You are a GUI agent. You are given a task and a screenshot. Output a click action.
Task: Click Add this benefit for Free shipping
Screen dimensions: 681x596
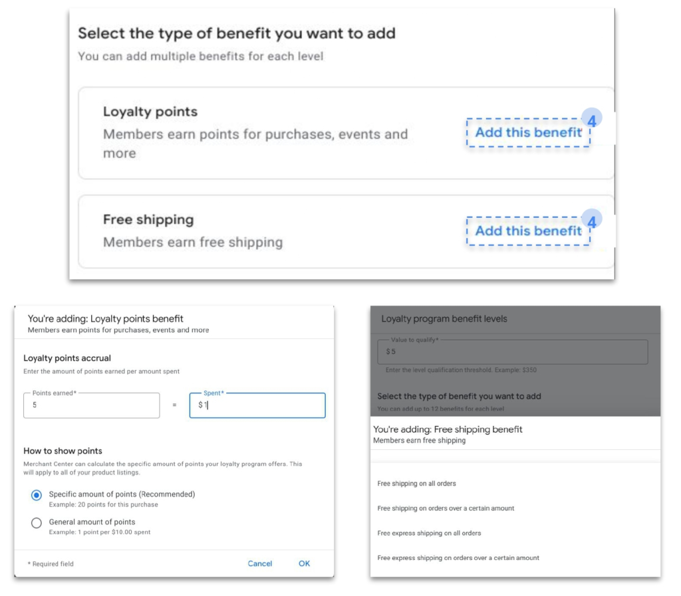tap(528, 231)
